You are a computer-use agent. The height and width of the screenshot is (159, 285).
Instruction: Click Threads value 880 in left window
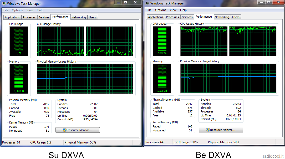(x=95, y=108)
